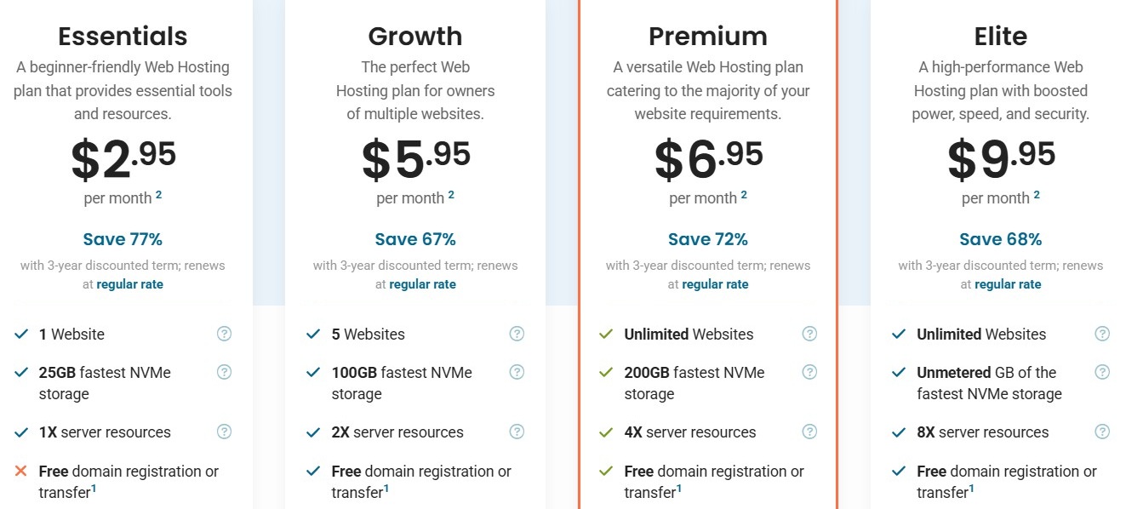Click help icon next to Elite's Unmetered GB storage
The image size is (1126, 509).
[1102, 372]
